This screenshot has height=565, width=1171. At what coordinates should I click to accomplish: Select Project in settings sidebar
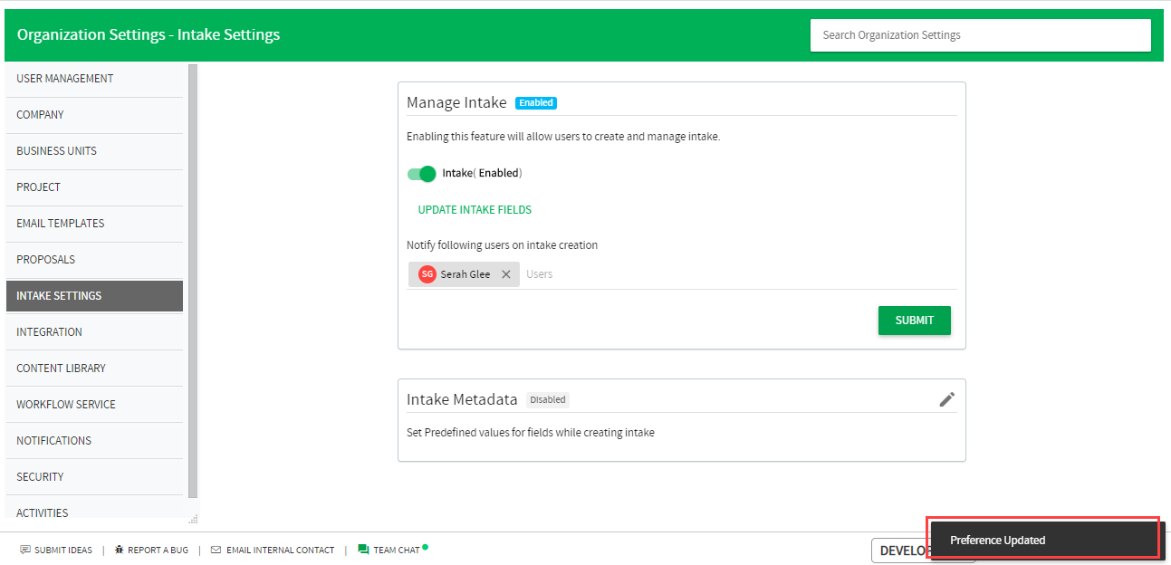(x=94, y=187)
